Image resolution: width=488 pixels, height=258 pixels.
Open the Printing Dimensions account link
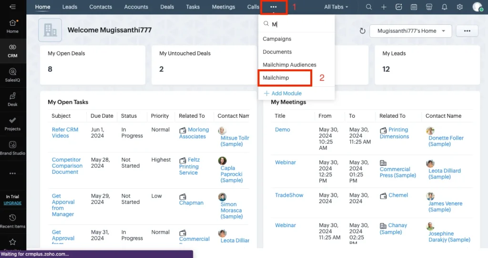(x=394, y=133)
